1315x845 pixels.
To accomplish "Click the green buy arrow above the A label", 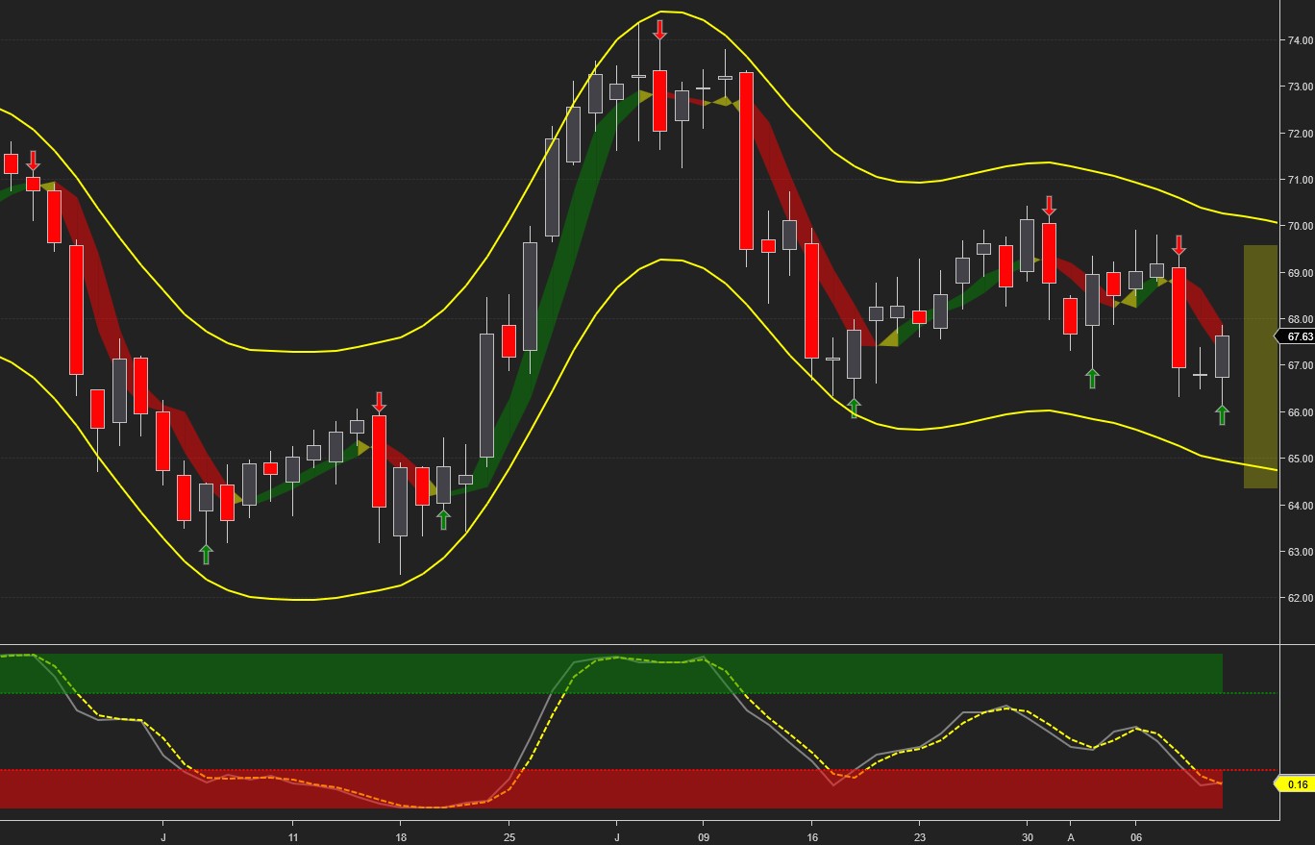I will tap(1092, 378).
